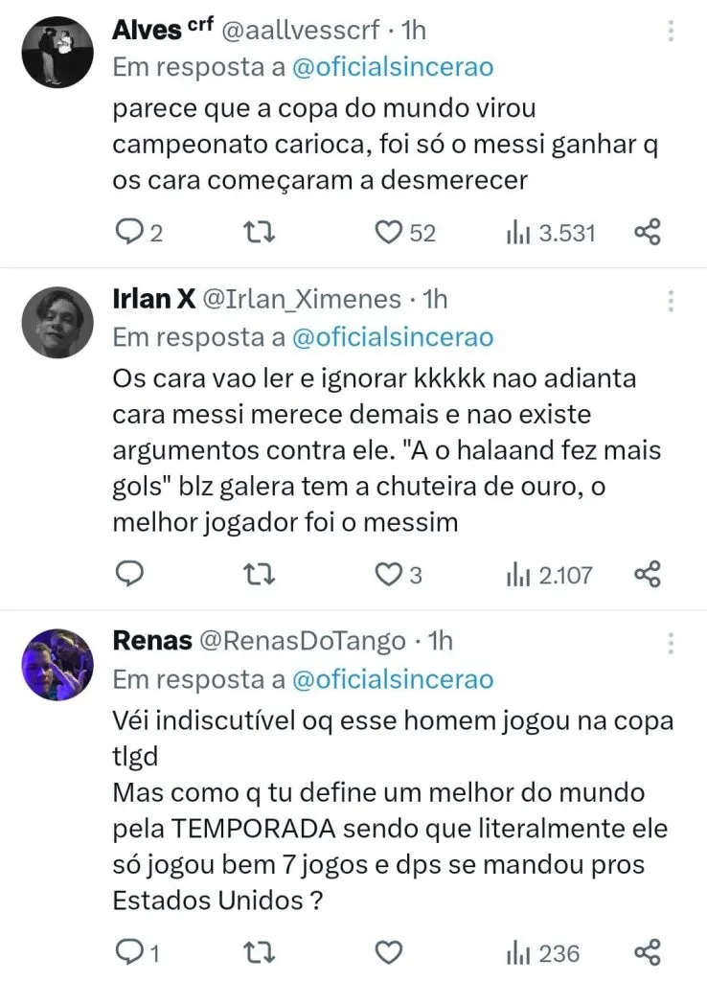707x981 pixels.
Task: Reply to Irlan X's tweet
Action: 128,575
